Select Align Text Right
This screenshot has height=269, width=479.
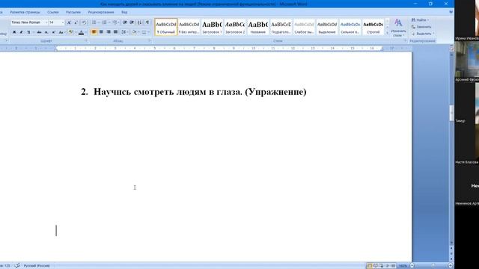point(109,32)
